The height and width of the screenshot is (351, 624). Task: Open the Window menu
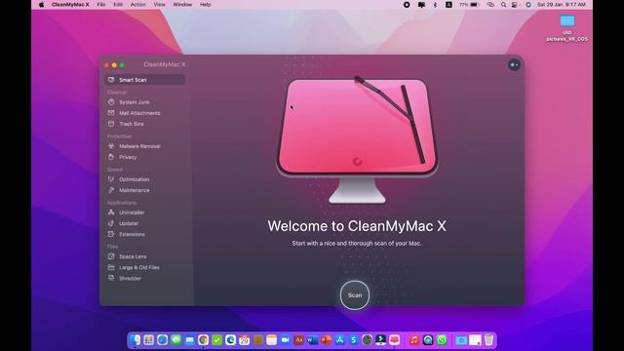point(182,4)
